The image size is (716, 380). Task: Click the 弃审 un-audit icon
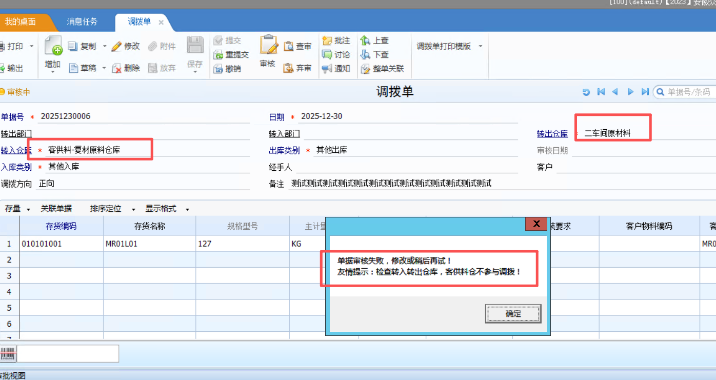point(289,68)
